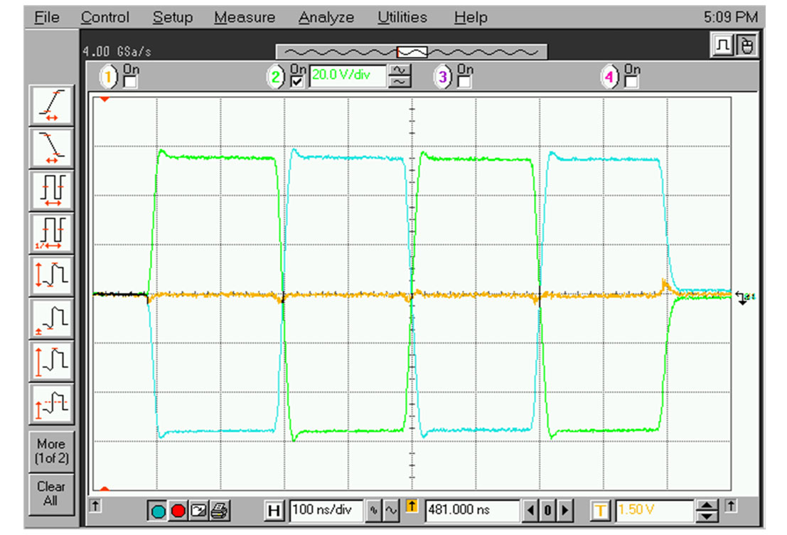Enable channel 4 On checkbox
Screen dimensions: 787x535
coord(631,82)
